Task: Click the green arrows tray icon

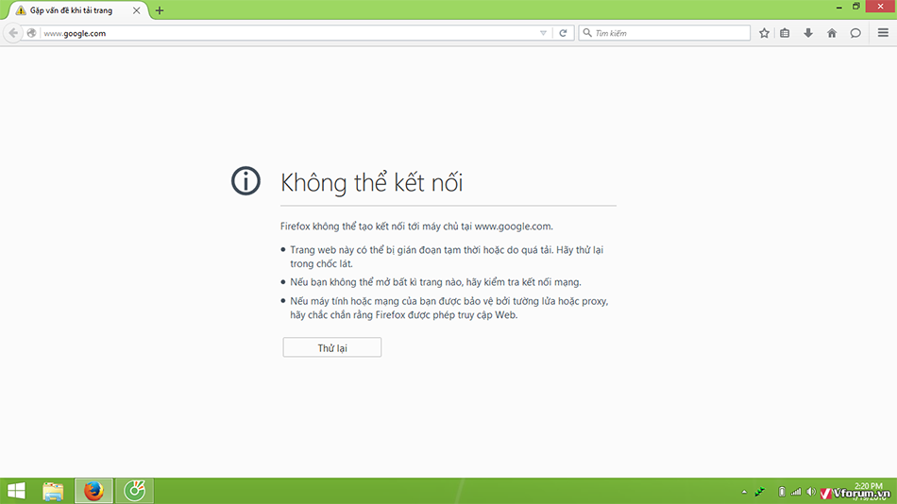Action: 760,492
